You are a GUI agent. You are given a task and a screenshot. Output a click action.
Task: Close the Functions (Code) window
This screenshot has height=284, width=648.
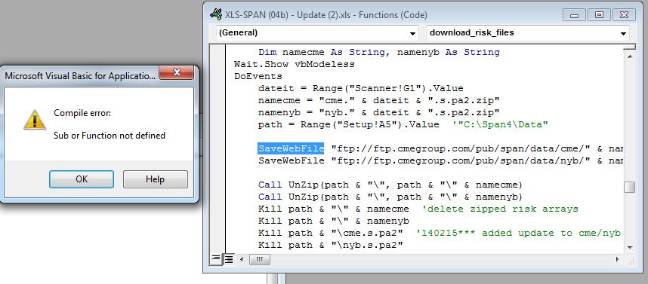click(x=624, y=15)
